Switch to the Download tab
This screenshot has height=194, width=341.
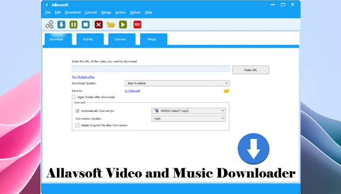[x=58, y=39]
